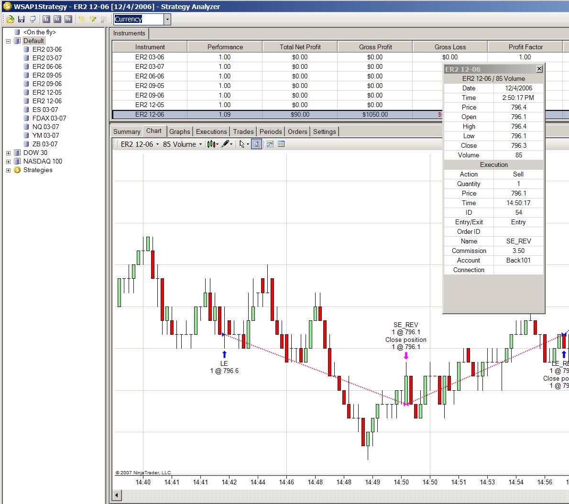569x504 pixels.
Task: Click the LE entry blue arrow marker
Action: coord(224,354)
